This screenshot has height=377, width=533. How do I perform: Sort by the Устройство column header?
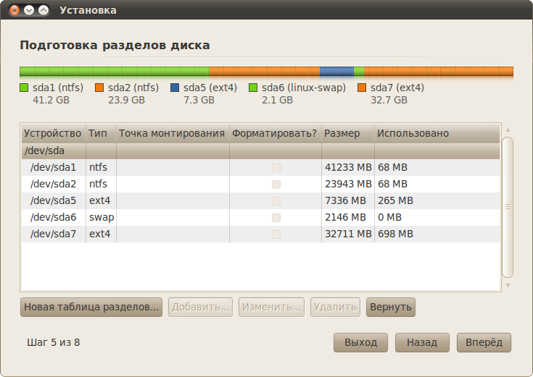(x=54, y=133)
